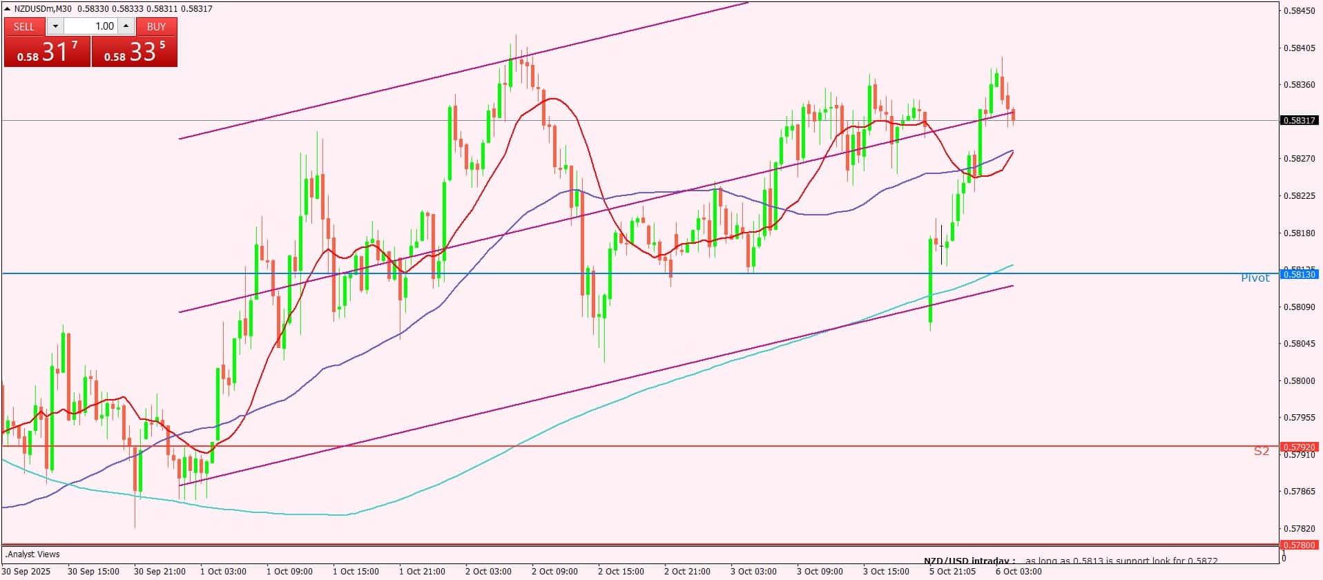The image size is (1323, 580).
Task: Click the red 0.57920 price tag
Action: click(x=1299, y=447)
